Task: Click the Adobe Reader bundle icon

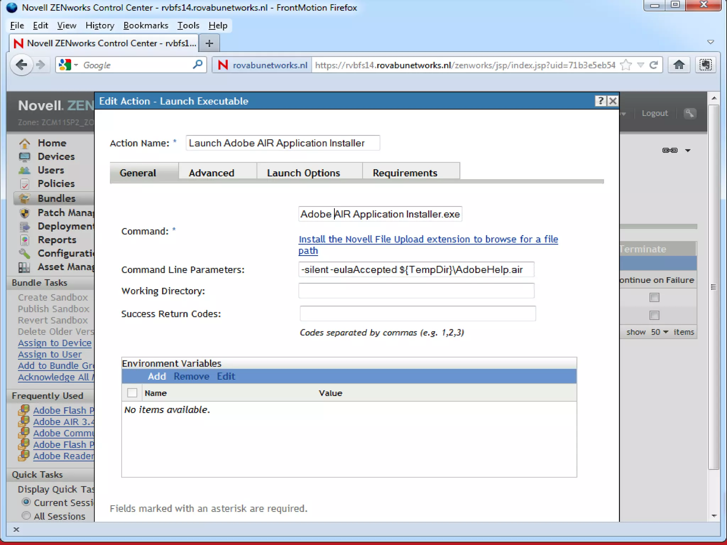Action: pos(24,456)
